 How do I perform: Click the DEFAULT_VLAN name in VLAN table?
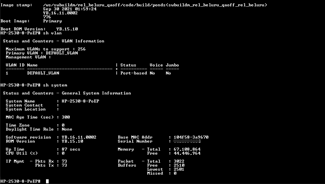coord(43,73)
